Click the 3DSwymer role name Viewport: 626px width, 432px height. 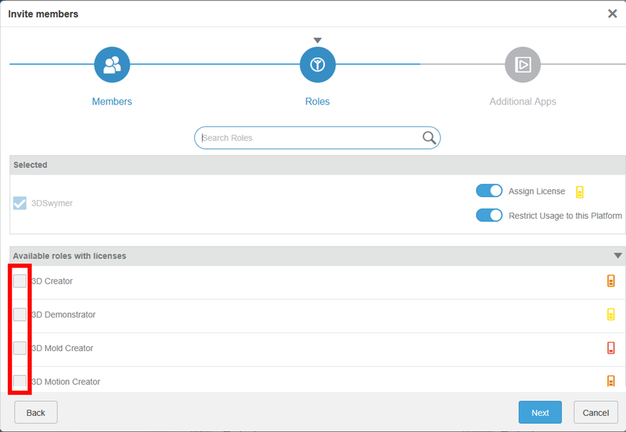click(52, 203)
